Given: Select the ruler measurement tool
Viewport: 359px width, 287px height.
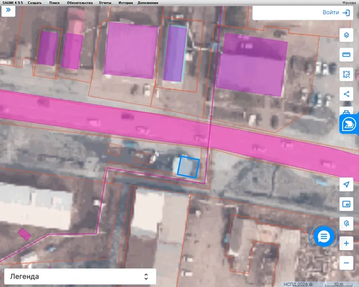Looking at the screenshot, I should [x=346, y=55].
